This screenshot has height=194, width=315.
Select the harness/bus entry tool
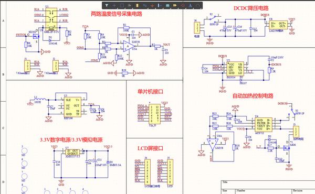160,6
